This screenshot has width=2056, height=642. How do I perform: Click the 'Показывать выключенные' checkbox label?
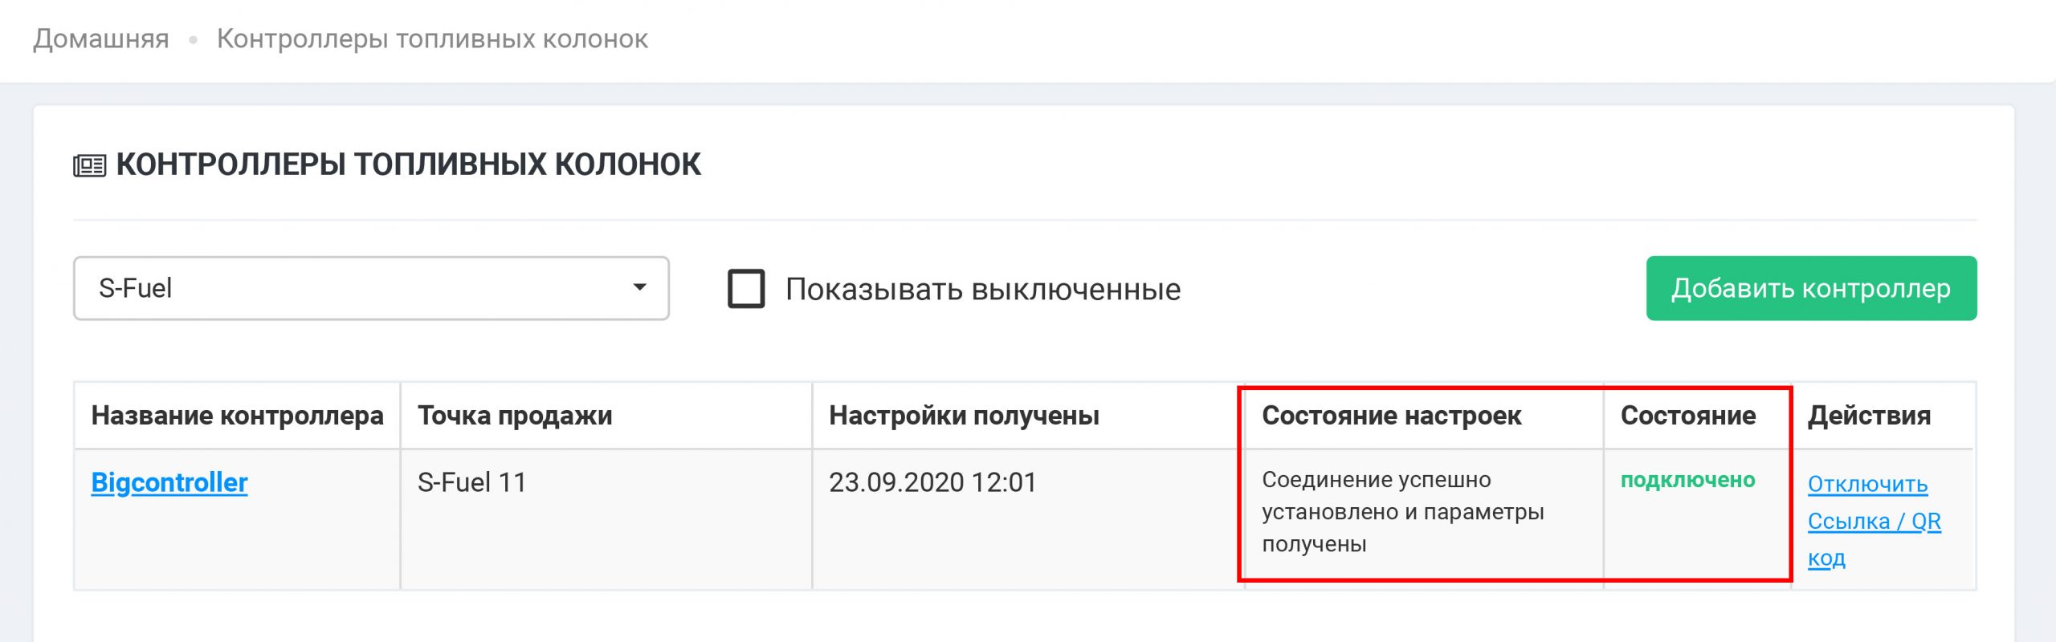tap(982, 290)
